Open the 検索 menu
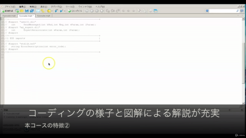The width and height of the screenshot is (246, 138). tap(33, 7)
